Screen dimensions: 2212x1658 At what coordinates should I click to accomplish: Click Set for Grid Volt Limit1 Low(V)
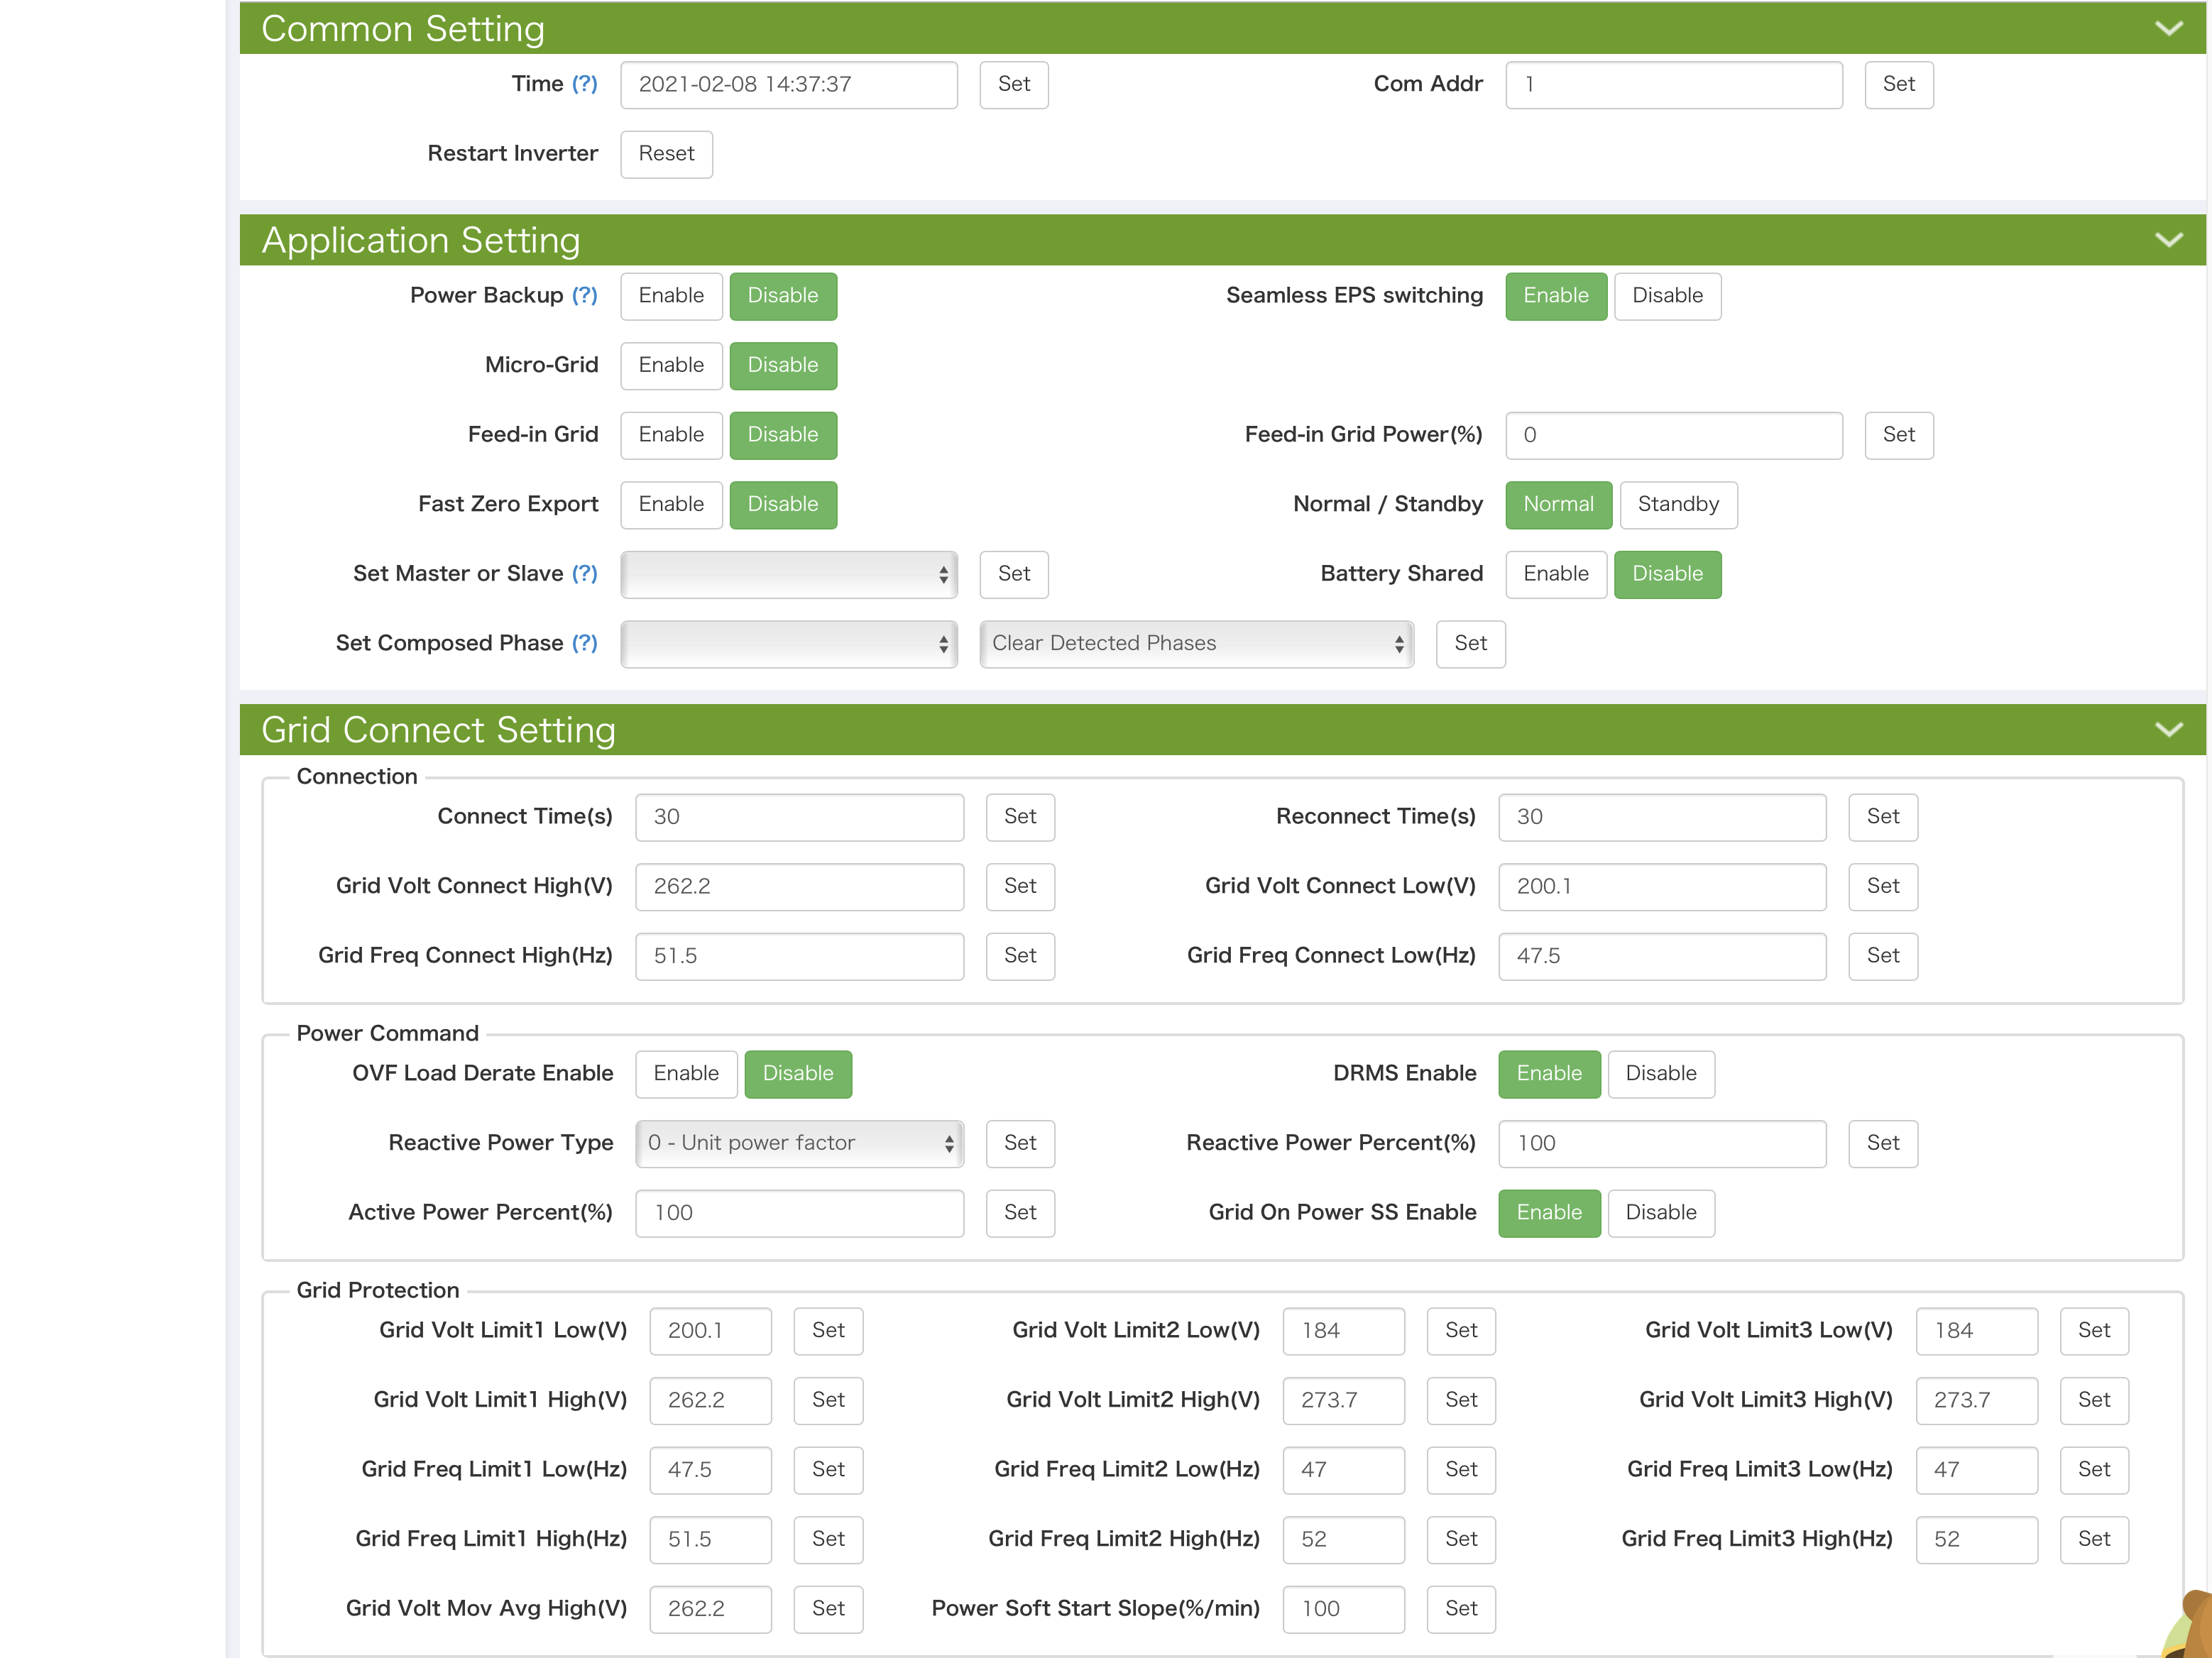tap(828, 1331)
